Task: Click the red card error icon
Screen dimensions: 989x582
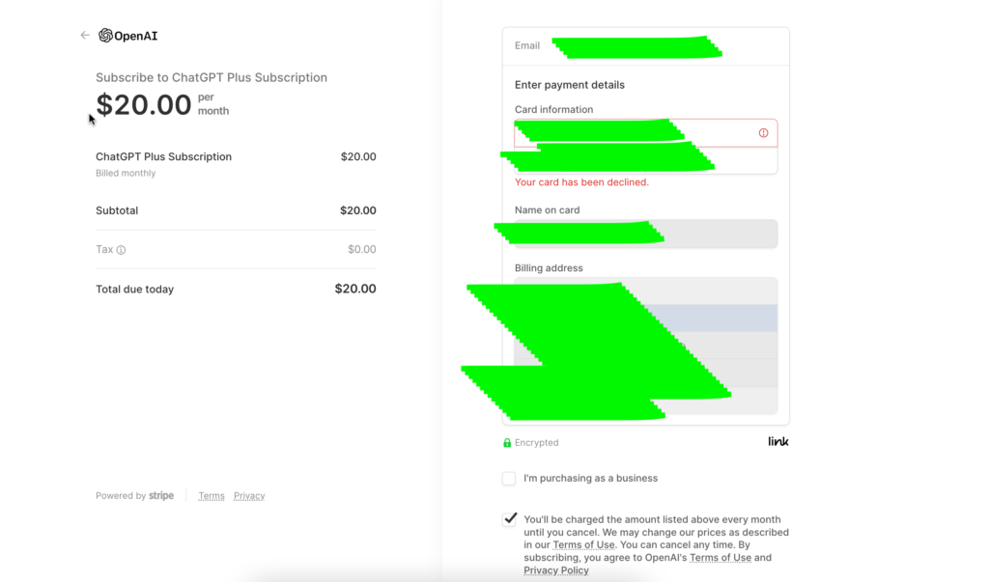Action: coord(763,133)
